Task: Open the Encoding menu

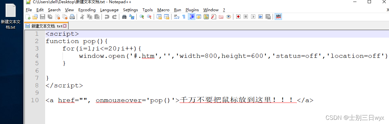Action: pos(87,10)
